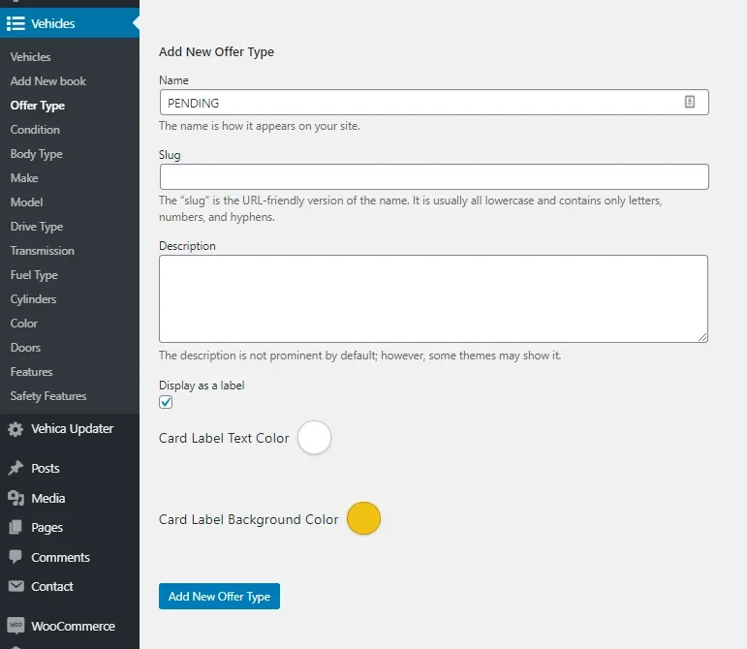Image resolution: width=747 pixels, height=649 pixels.
Task: Click the Pages icon
Action: 16,527
